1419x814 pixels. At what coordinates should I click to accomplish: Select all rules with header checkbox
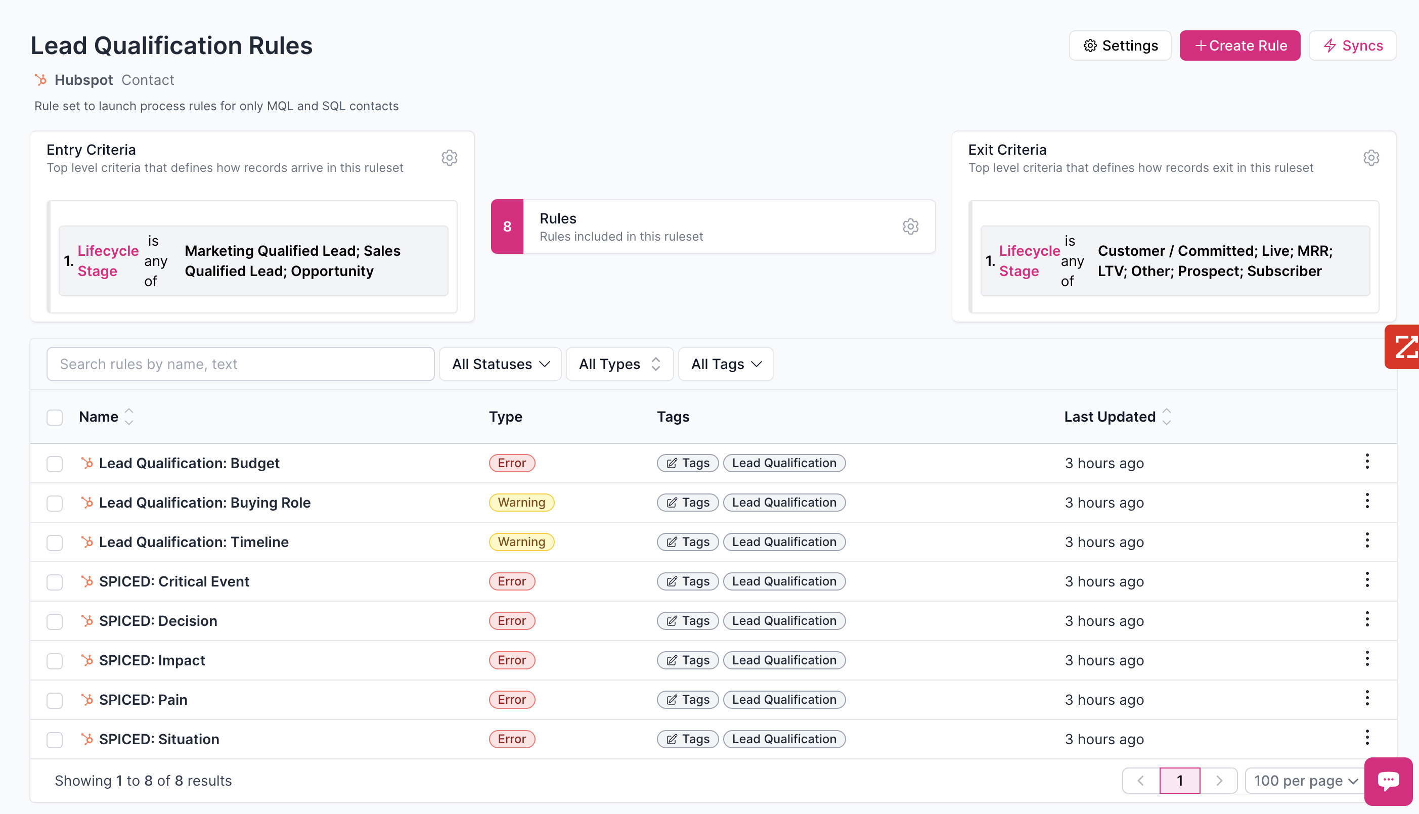(x=54, y=417)
